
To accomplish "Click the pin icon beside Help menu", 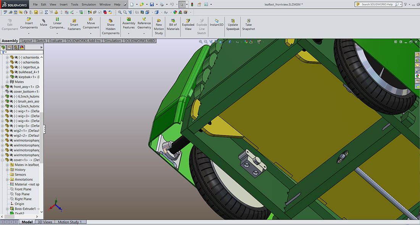I will 125,4.
